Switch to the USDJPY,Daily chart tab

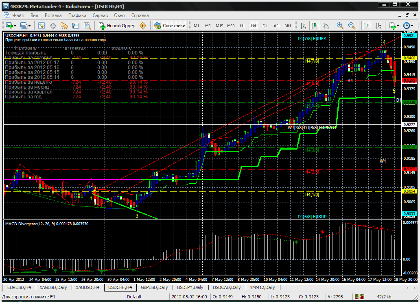click(190, 287)
